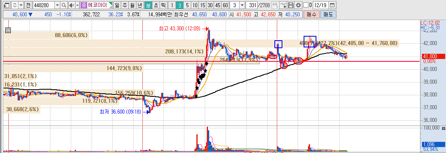Screen dimensions: 446x153
Task: Click the 매수 buy button
Action: 312,14
